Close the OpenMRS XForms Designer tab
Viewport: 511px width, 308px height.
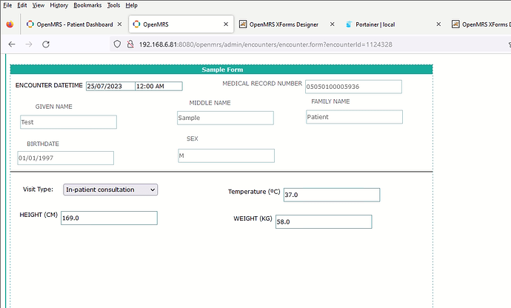pyautogui.click(x=333, y=24)
